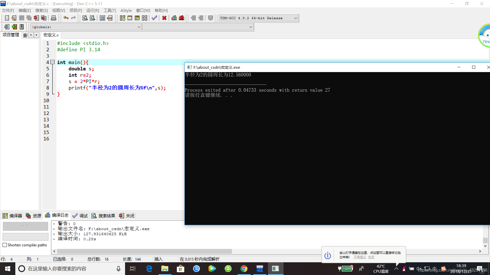Open Google Chrome from the taskbar

coord(244,269)
